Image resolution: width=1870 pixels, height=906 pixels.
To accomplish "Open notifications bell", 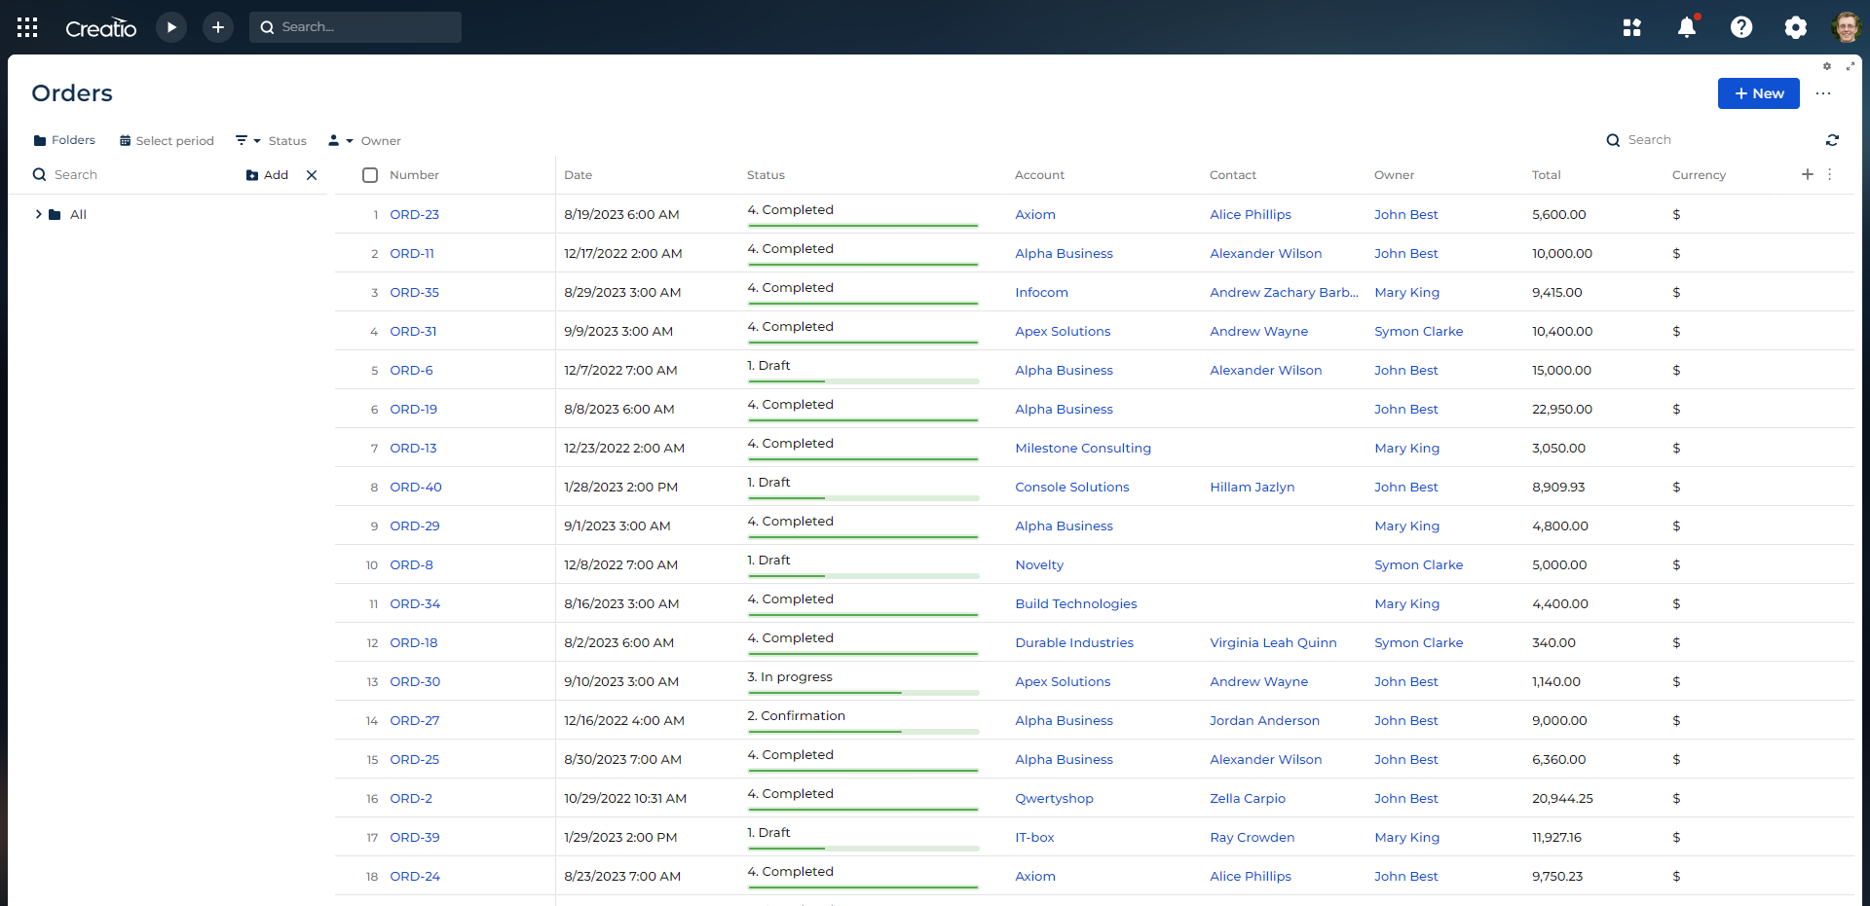I will click(1686, 27).
